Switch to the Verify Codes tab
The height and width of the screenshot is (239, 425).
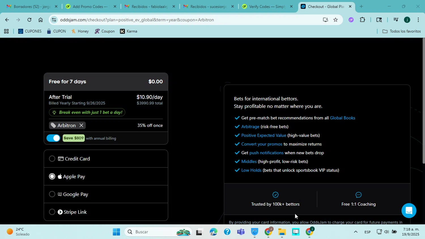(x=267, y=7)
